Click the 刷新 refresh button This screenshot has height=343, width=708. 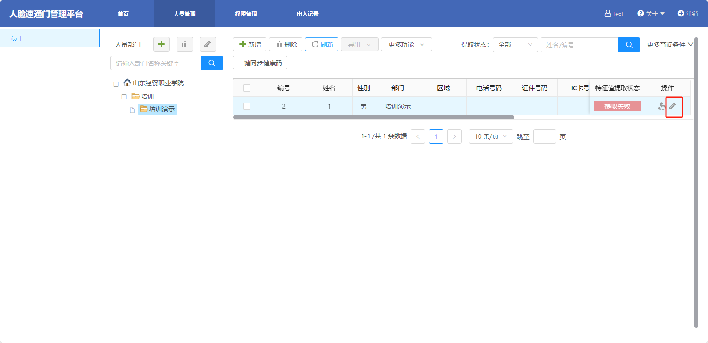click(322, 45)
